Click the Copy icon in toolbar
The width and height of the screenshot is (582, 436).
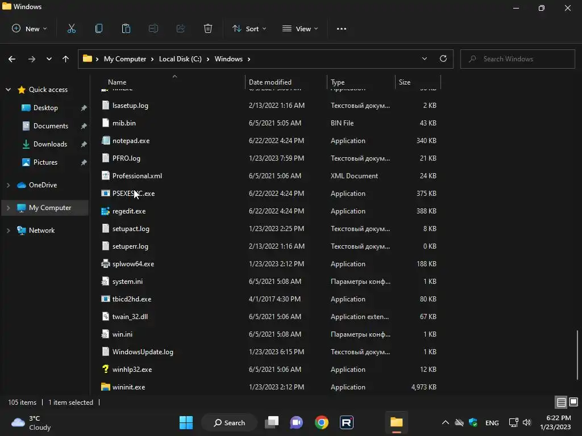click(99, 28)
